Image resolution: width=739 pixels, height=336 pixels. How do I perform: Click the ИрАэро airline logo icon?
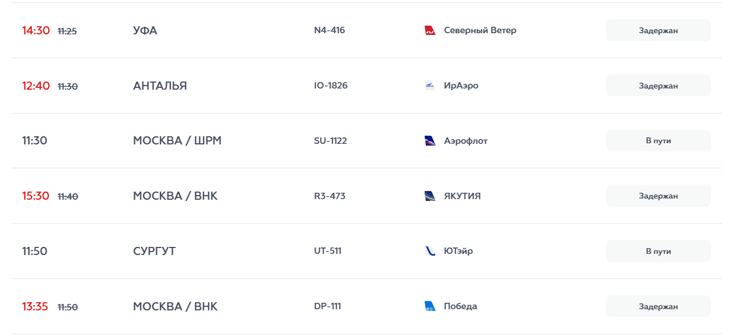pyautogui.click(x=430, y=86)
